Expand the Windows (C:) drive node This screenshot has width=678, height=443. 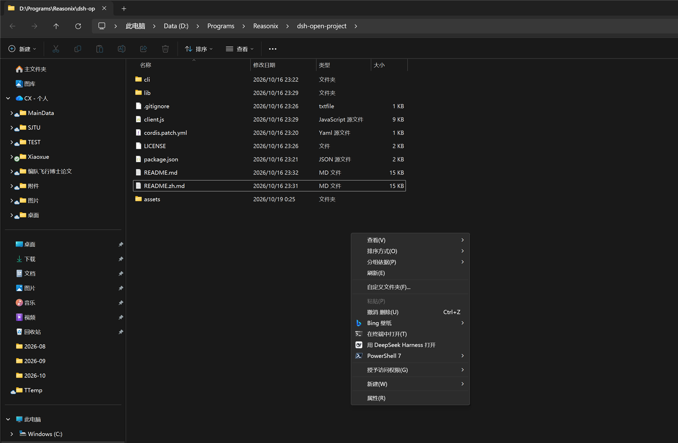11,434
